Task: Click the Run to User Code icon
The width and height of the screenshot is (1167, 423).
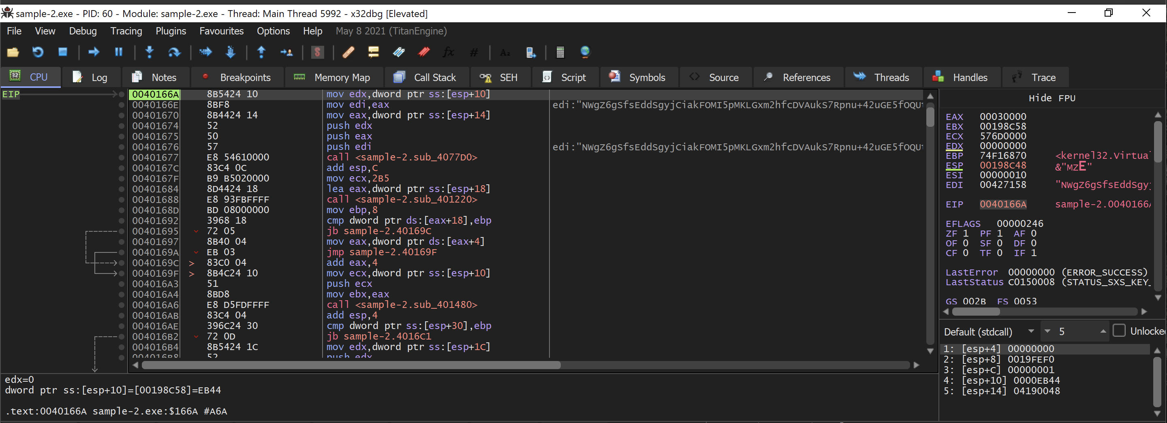Action: point(286,52)
